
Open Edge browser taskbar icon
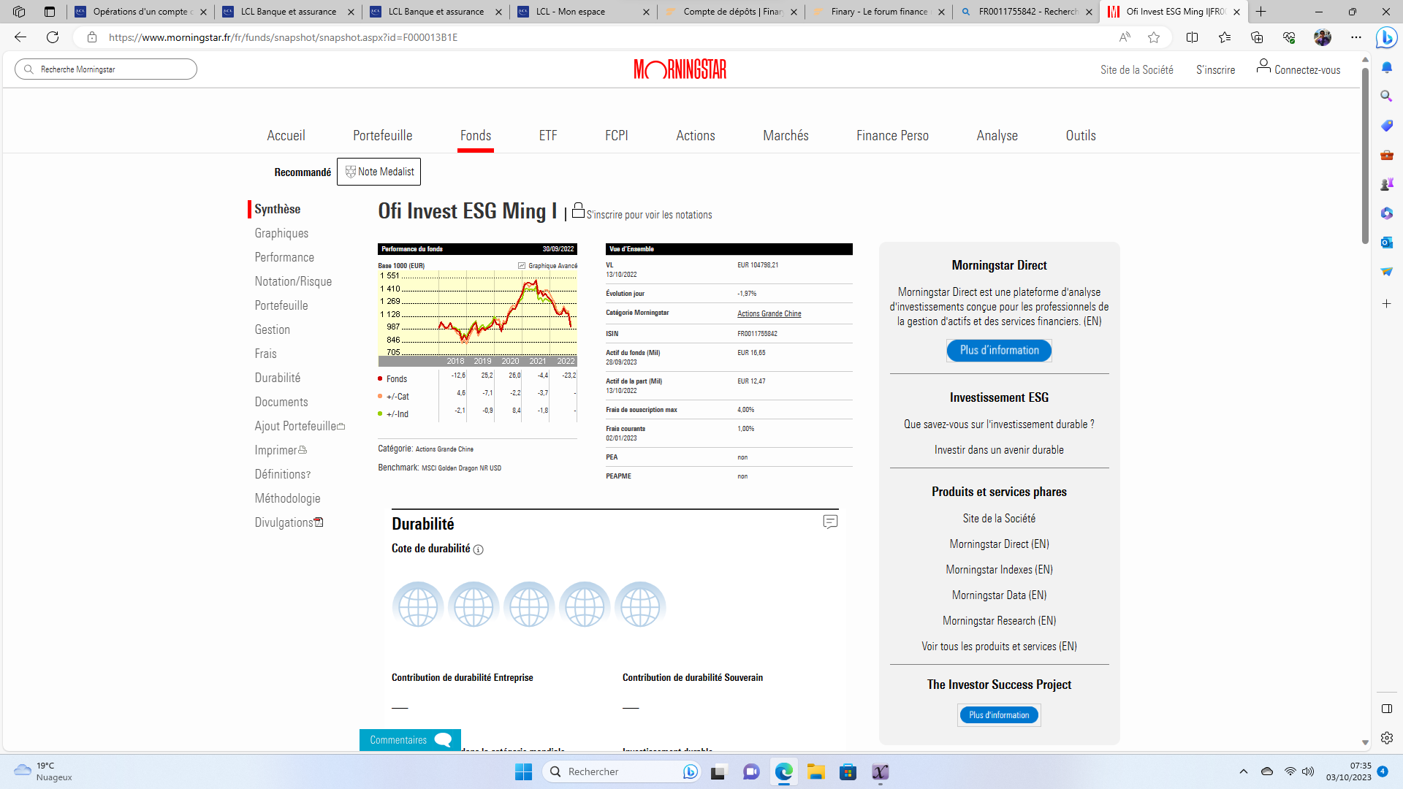pos(784,771)
